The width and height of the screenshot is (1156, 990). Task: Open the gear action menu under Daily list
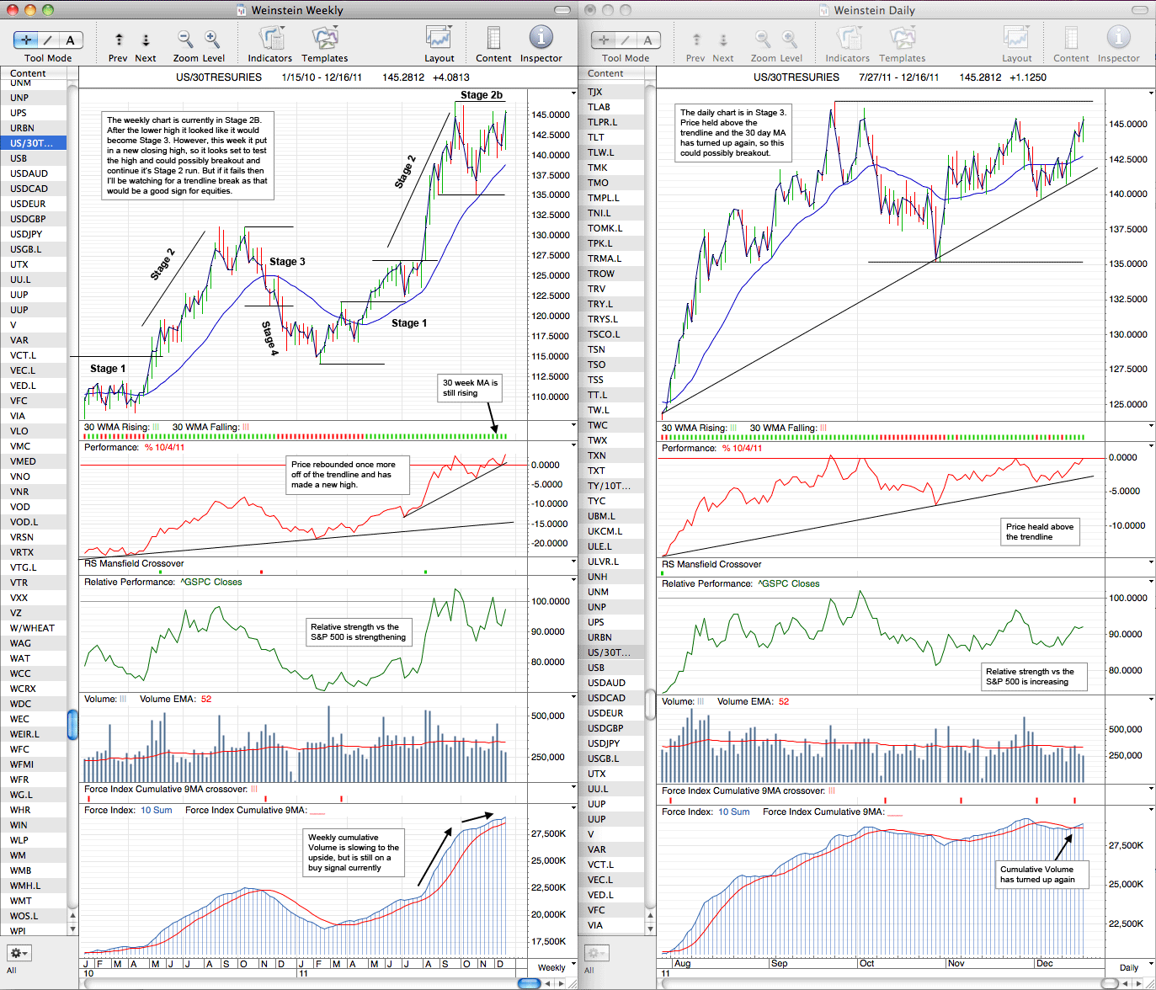tap(596, 953)
